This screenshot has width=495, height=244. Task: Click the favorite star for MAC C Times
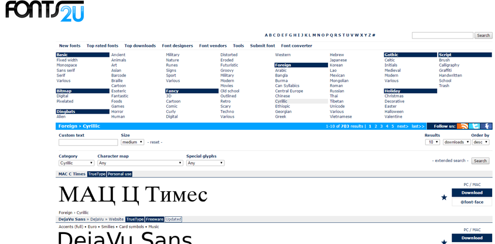[444, 197]
